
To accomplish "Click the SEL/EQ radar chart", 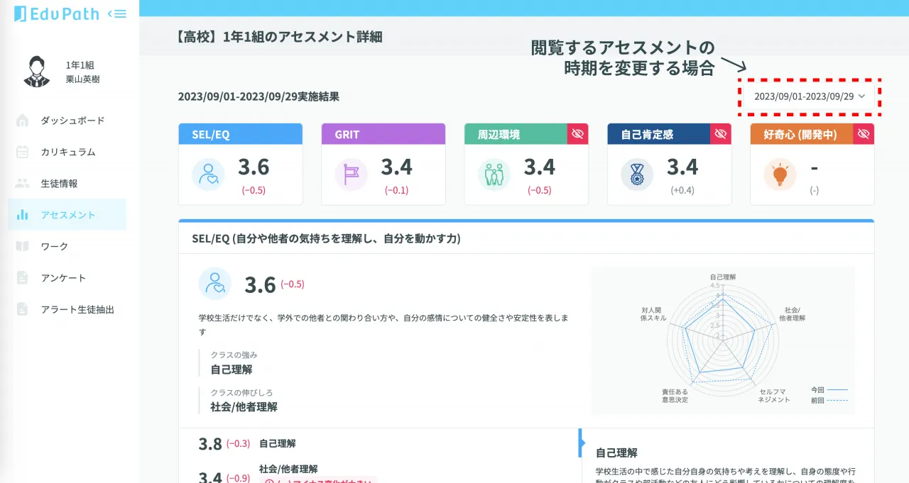I will [x=722, y=340].
